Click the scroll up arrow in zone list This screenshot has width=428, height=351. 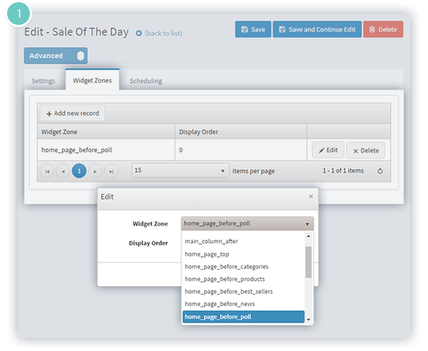308,236
